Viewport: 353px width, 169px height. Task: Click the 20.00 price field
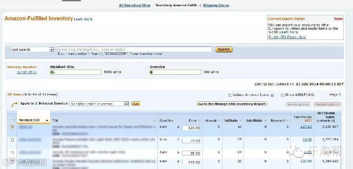click(x=191, y=140)
